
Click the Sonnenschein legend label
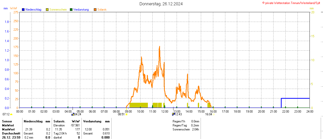58,10
